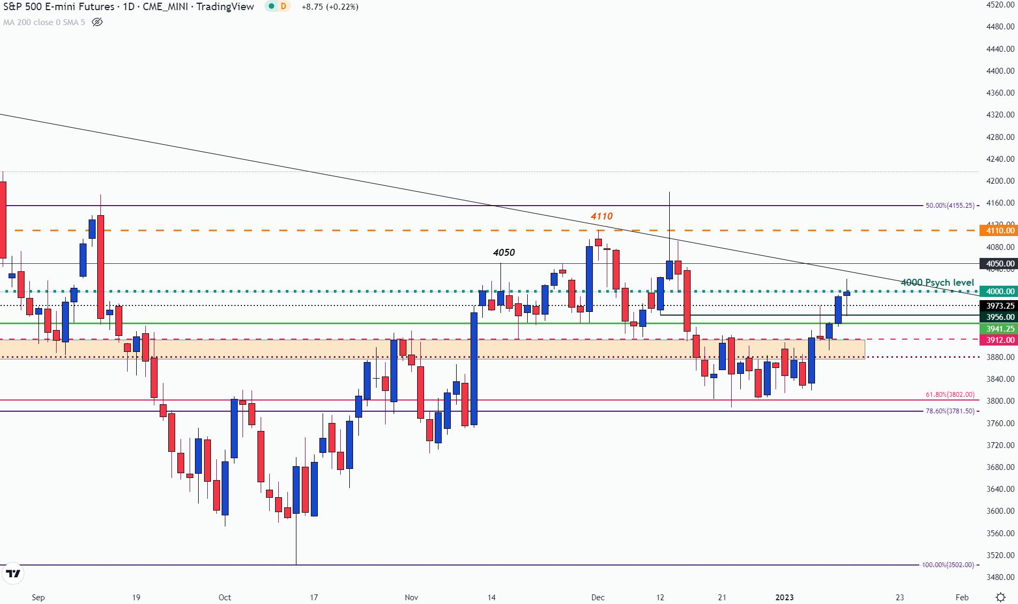Select the dark green 3956.00 price label
Screen dimensions: 1018x604
[x=999, y=317]
